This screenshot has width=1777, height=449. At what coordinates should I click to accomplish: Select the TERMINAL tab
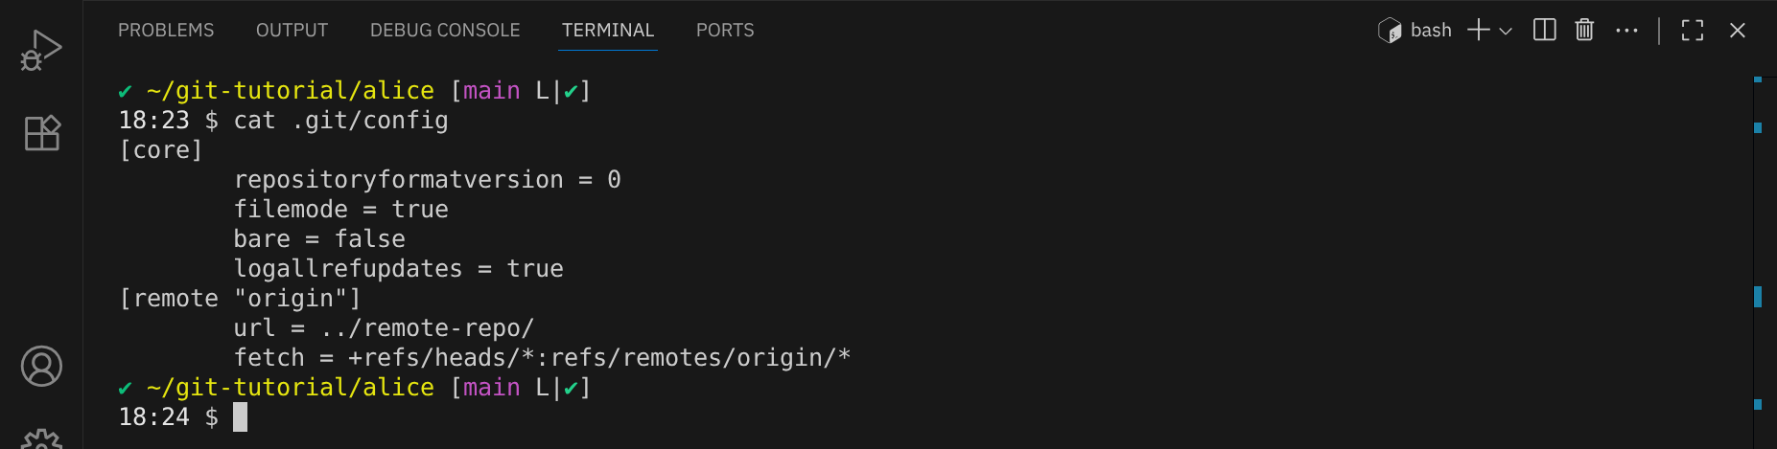pos(608,31)
